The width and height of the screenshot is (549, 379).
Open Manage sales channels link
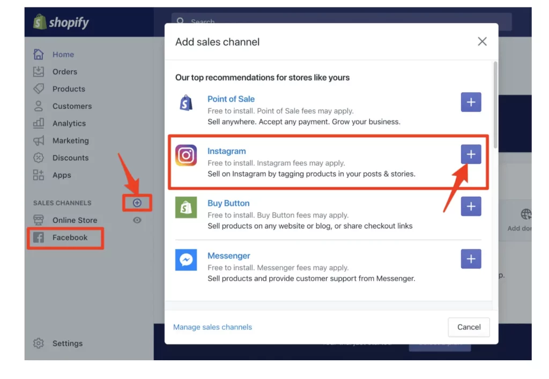(212, 327)
